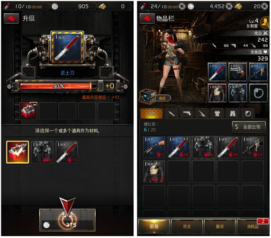Filter inventory by ring accessory icon

click(x=248, y=114)
